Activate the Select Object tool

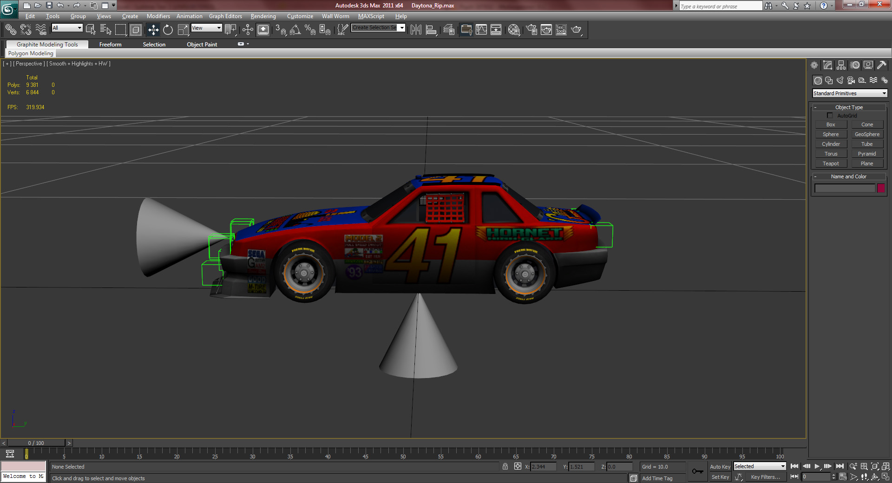pyautogui.click(x=91, y=30)
